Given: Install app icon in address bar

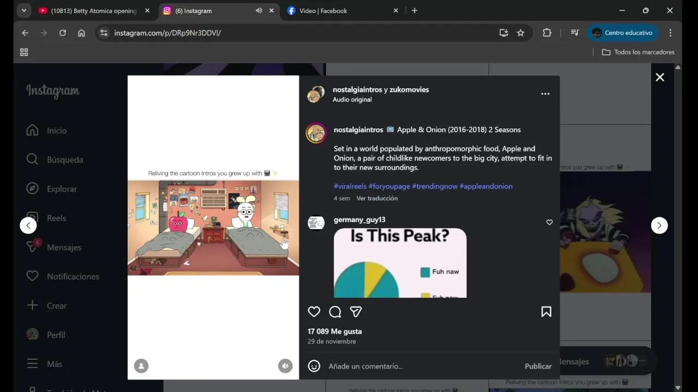Looking at the screenshot, I should coord(503,33).
